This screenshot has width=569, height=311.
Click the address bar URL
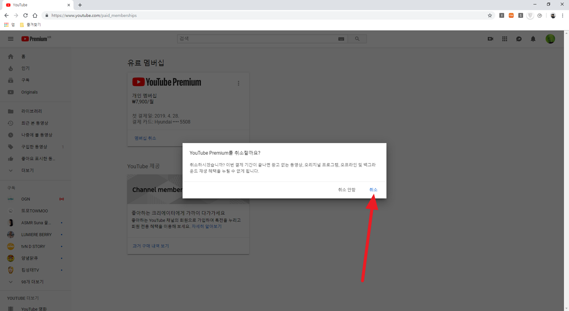click(x=94, y=15)
